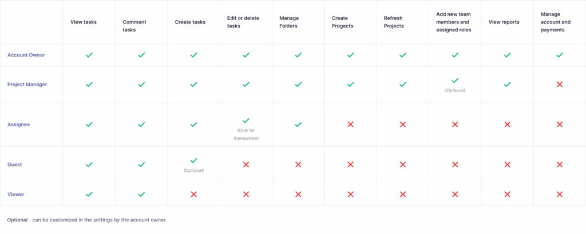Click the View reports column header
The height and width of the screenshot is (234, 586).
pos(503,22)
